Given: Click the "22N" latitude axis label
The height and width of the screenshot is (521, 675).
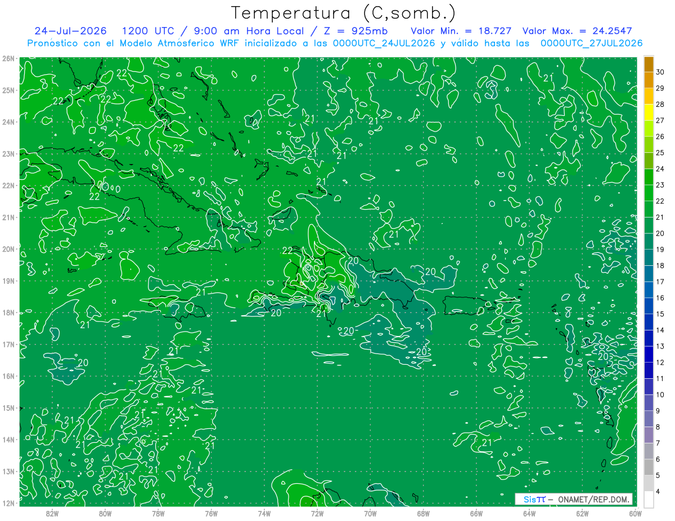Looking at the screenshot, I should pyautogui.click(x=8, y=185).
